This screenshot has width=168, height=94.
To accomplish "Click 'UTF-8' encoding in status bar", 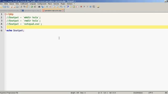I will click(150, 93).
